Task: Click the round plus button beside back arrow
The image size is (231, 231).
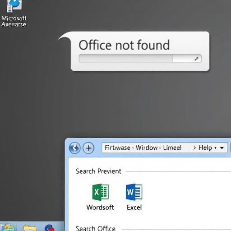Action: (88, 148)
